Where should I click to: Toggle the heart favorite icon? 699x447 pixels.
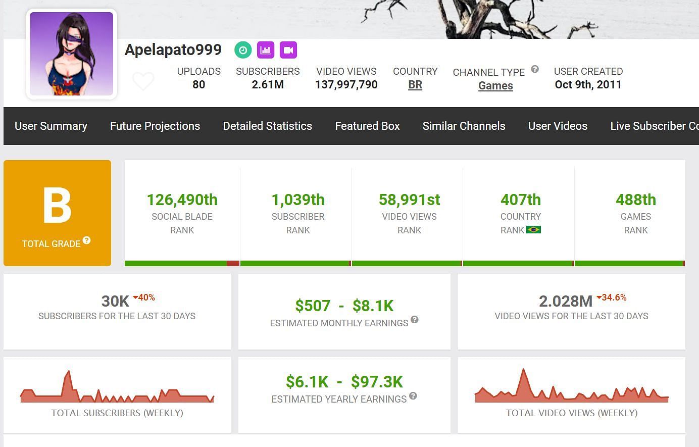pos(143,81)
